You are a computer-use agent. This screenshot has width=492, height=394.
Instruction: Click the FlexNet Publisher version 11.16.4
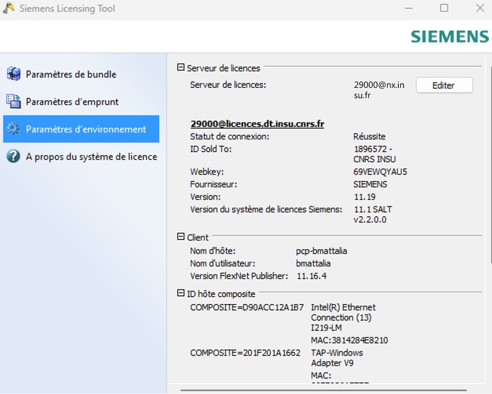pyautogui.click(x=311, y=276)
